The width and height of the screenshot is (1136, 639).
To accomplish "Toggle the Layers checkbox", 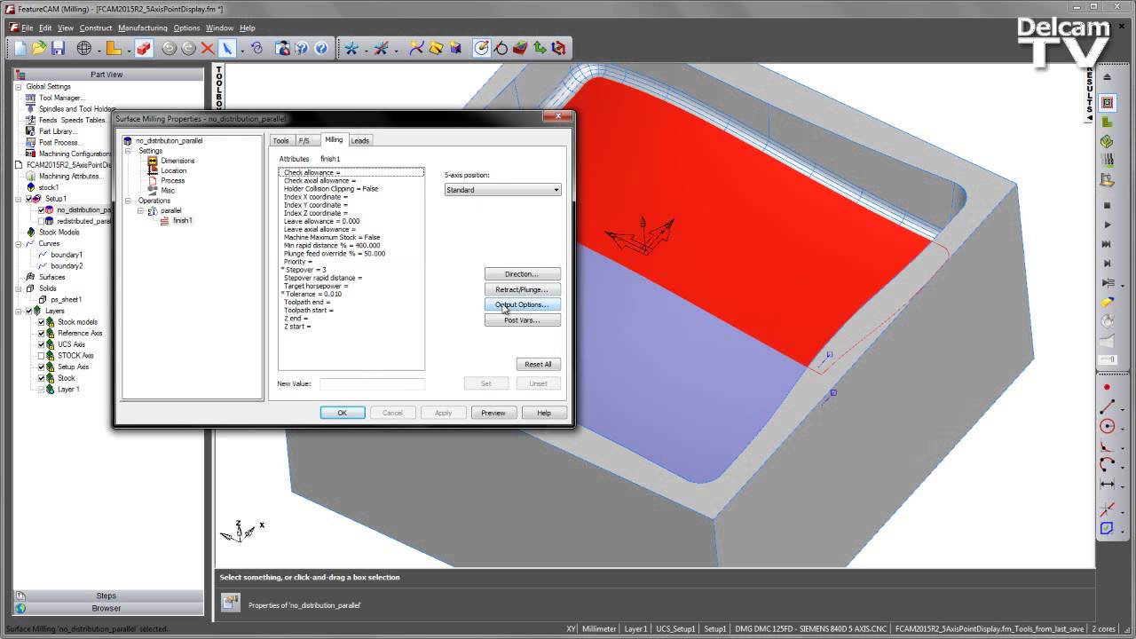I will (x=29, y=311).
